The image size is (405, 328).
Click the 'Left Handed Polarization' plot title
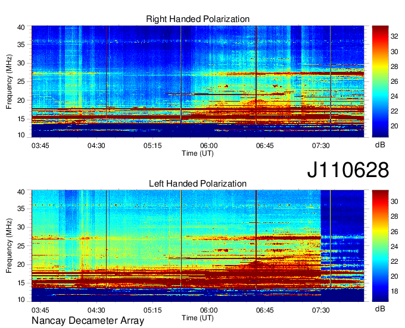[198, 184]
